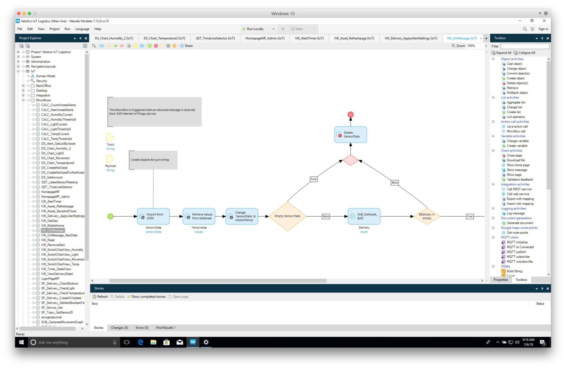Screen dimensions: 566x369
Task: Select the Microflow call activity
Action: click(x=516, y=131)
